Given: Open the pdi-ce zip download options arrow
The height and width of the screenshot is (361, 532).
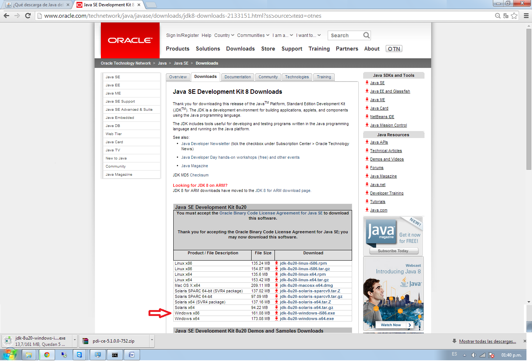Looking at the screenshot, I should click(x=151, y=340).
